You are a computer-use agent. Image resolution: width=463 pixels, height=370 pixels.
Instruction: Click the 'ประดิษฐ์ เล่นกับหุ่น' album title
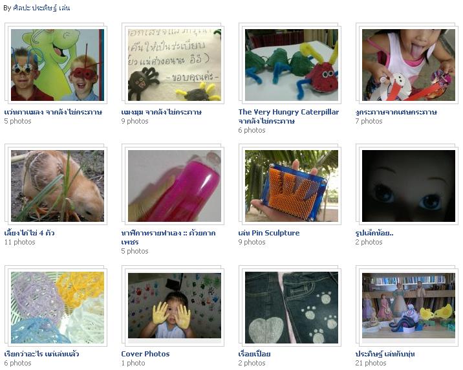coord(385,354)
